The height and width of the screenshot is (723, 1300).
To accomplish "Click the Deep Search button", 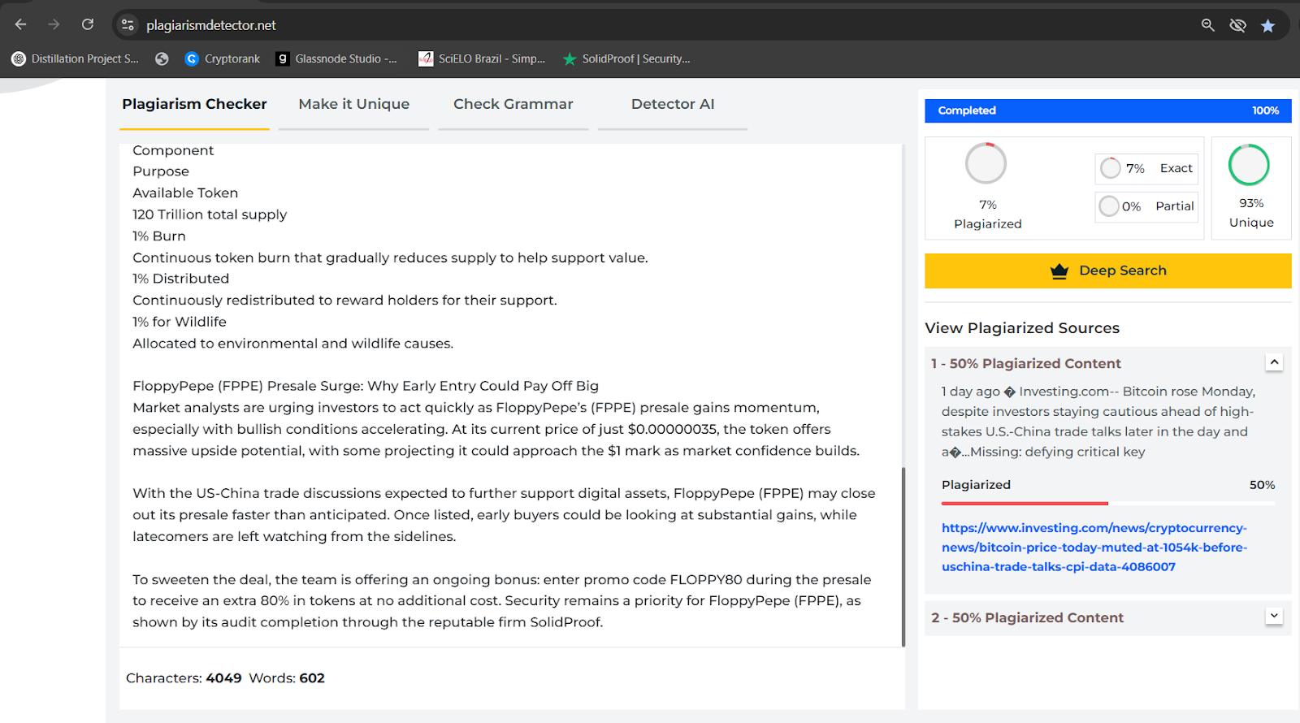I will [x=1107, y=271].
